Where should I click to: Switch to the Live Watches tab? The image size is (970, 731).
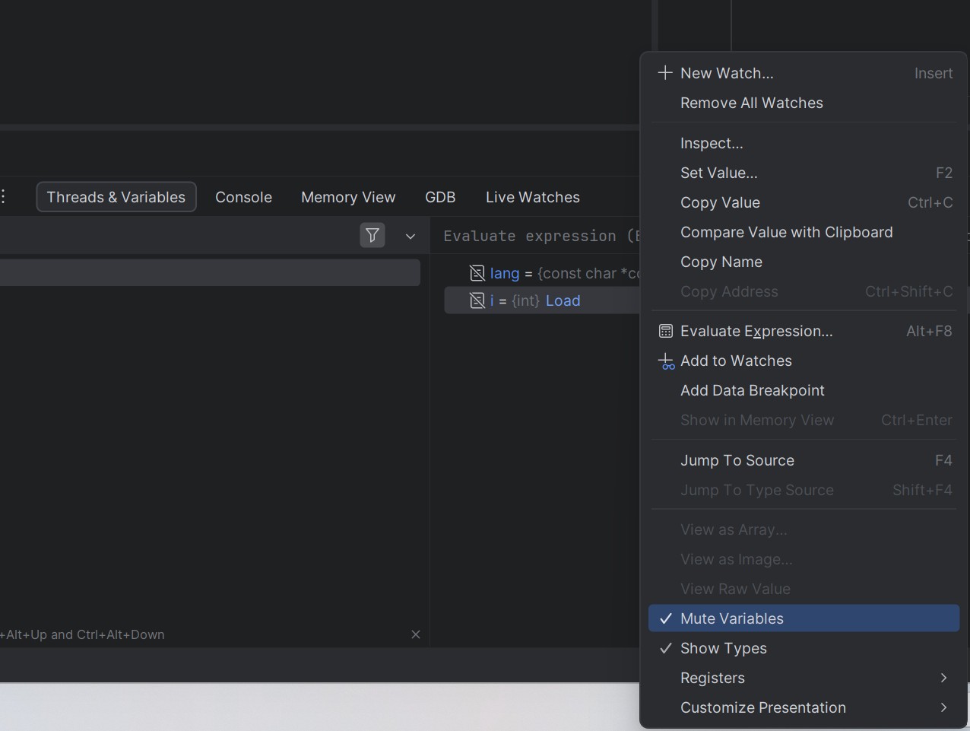(533, 197)
